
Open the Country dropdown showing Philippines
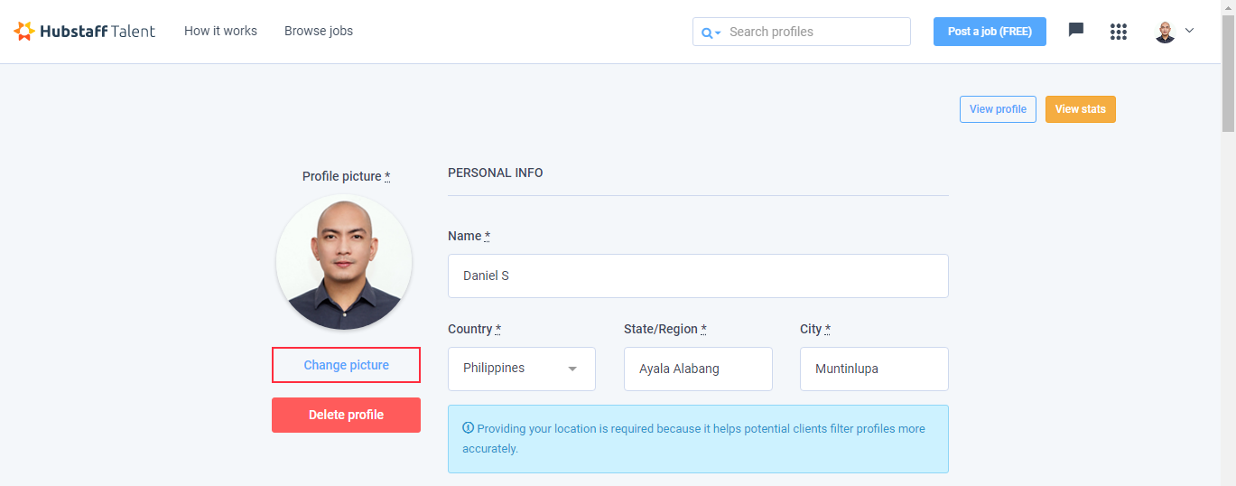tap(522, 369)
